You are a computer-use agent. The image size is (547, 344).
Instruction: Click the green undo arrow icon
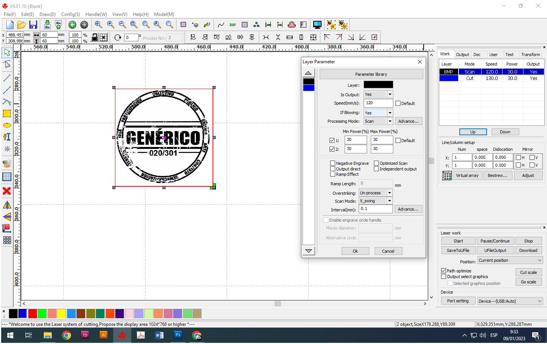click(72, 25)
